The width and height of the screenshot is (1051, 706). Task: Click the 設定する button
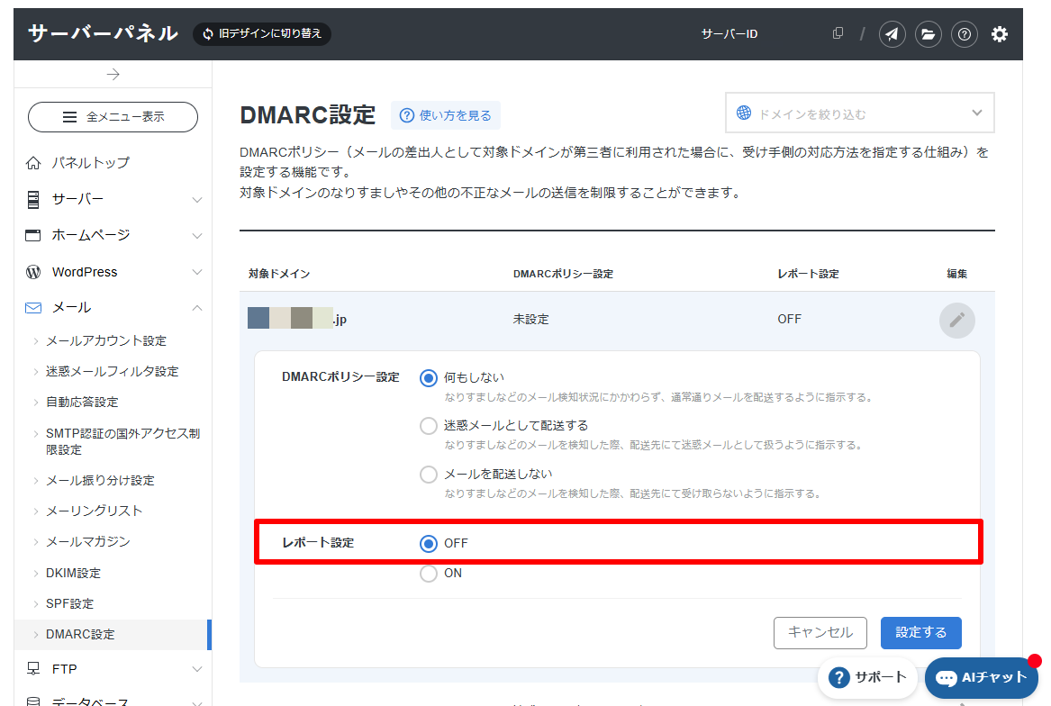tap(921, 633)
